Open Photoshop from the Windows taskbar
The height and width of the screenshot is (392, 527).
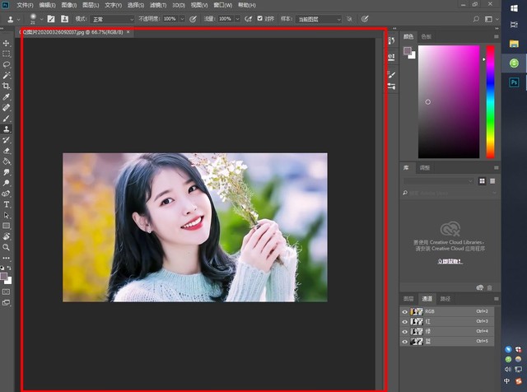514,82
